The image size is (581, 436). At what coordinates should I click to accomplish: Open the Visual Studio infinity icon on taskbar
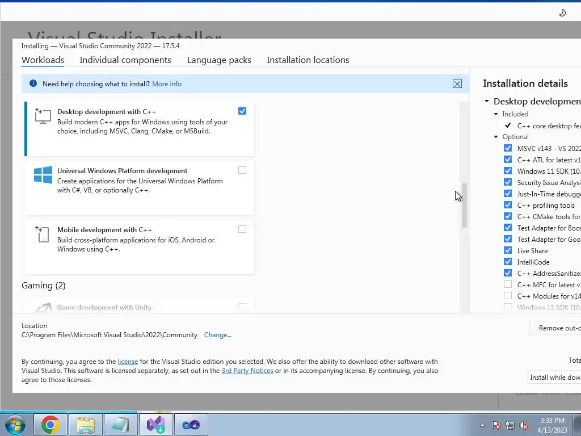click(x=191, y=425)
